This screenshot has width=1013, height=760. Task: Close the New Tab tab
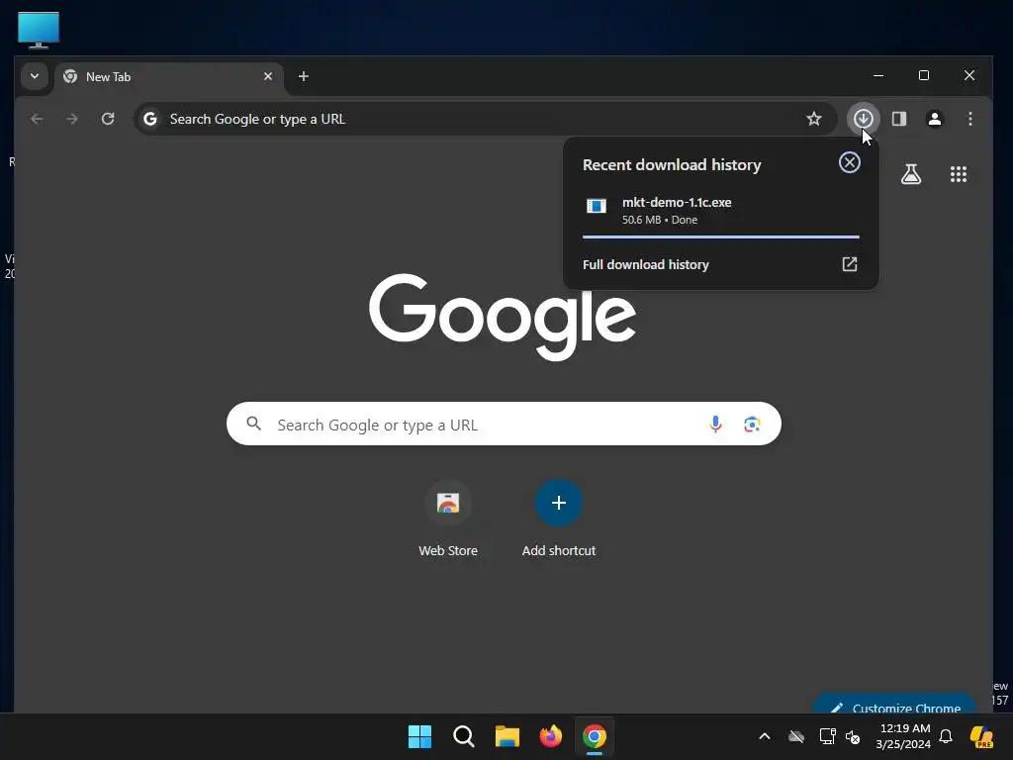tap(268, 76)
